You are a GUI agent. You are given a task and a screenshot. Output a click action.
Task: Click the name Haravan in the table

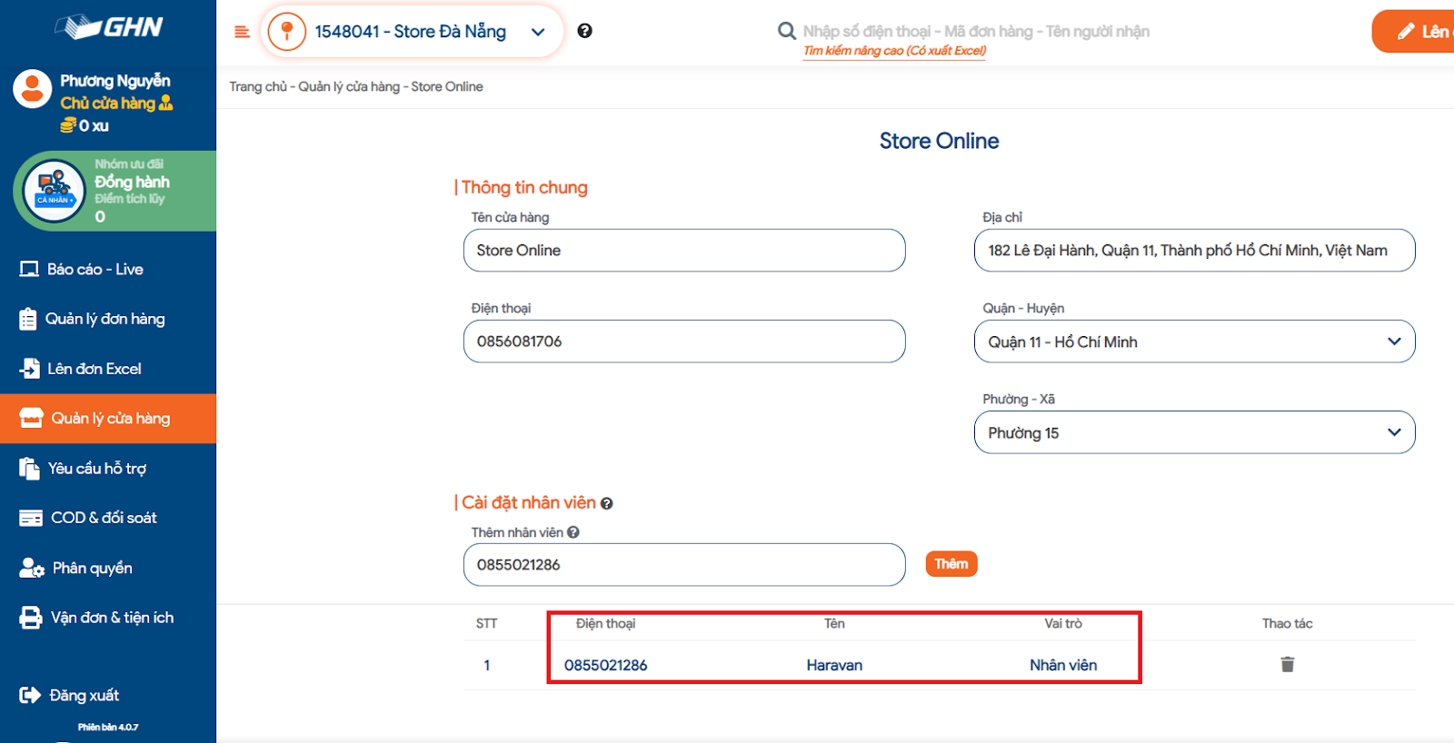click(834, 665)
